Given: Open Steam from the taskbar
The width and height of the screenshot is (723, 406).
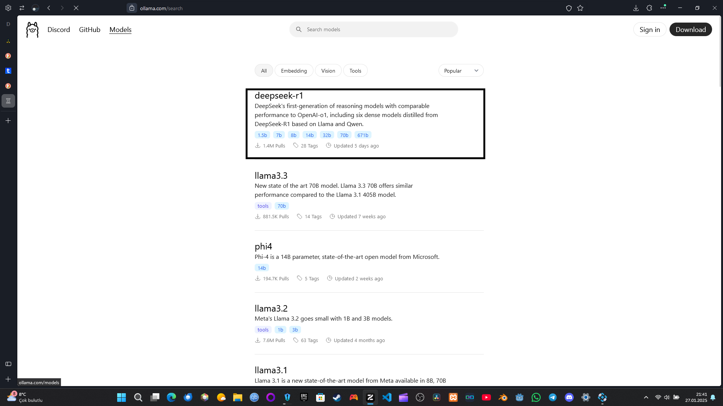Looking at the screenshot, I should (337, 397).
